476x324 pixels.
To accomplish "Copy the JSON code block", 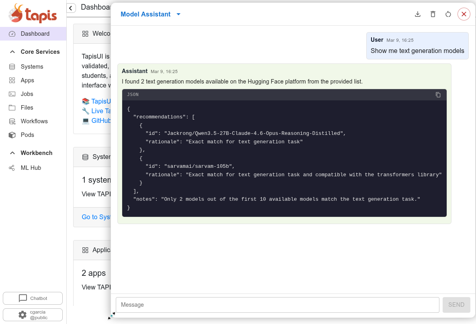I will point(438,95).
